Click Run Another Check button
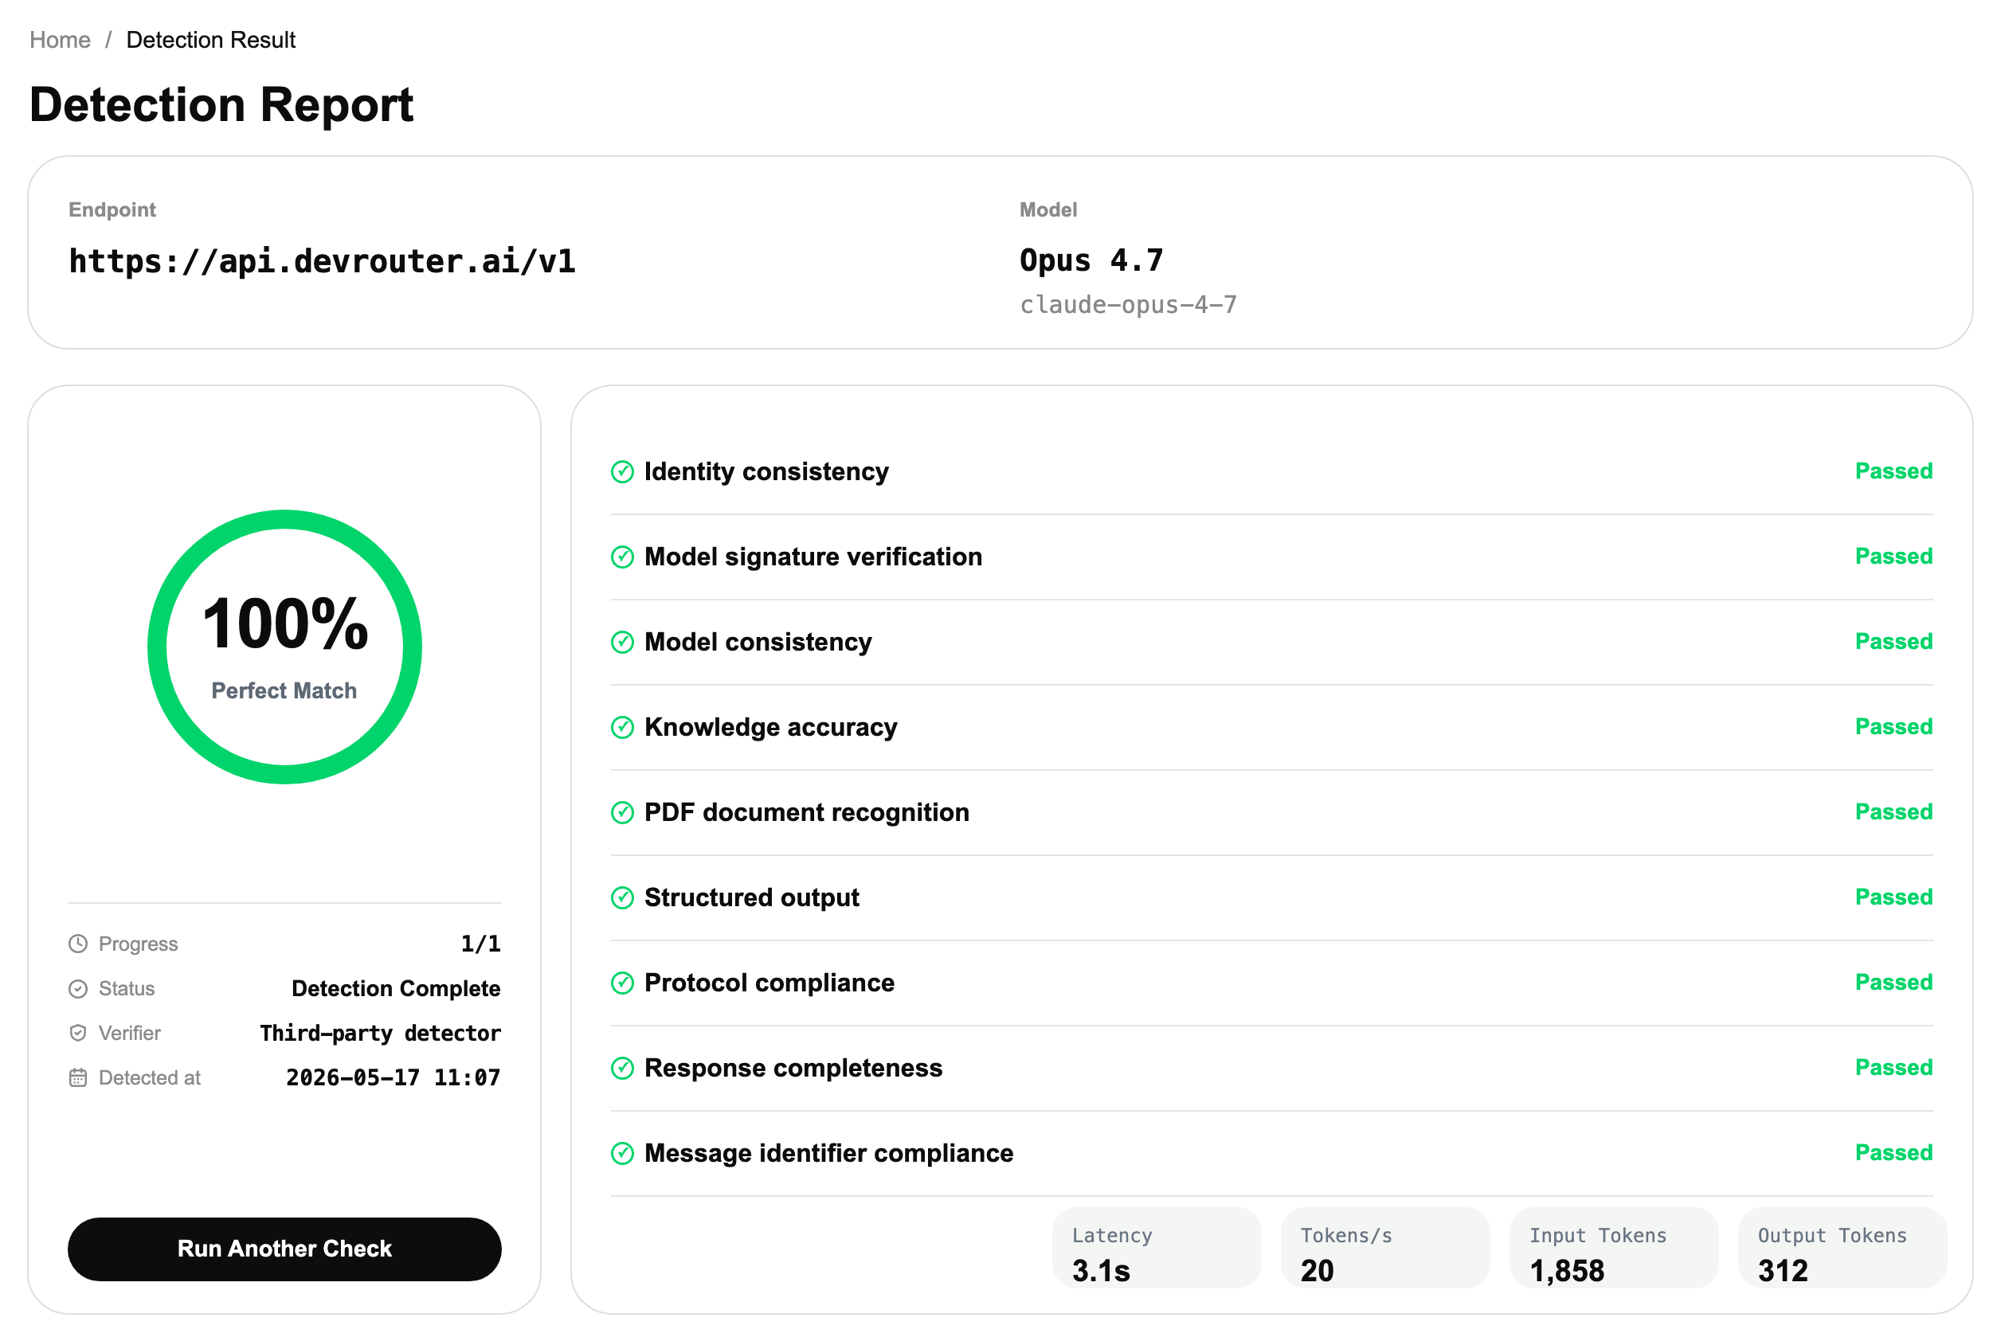 (284, 1248)
